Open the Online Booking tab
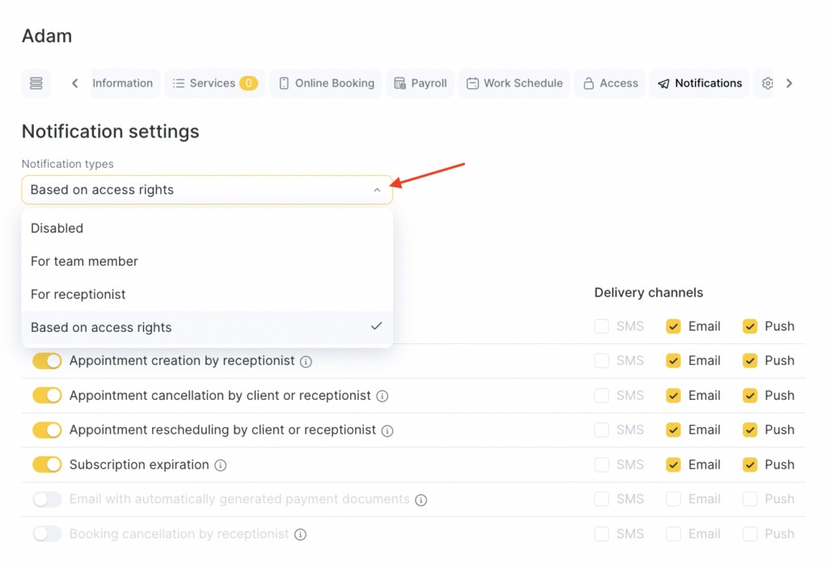The image size is (828, 567). pyautogui.click(x=326, y=83)
